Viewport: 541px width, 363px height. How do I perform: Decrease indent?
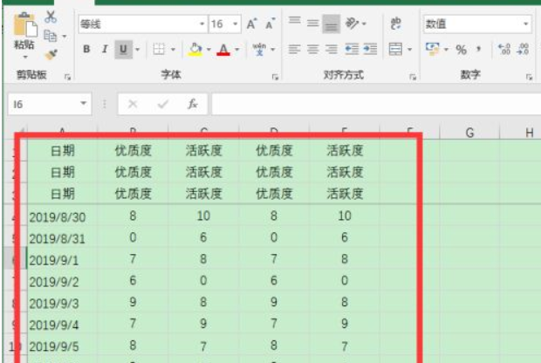coord(352,50)
